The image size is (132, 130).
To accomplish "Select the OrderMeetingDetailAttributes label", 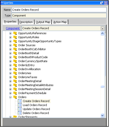I will (36, 85).
